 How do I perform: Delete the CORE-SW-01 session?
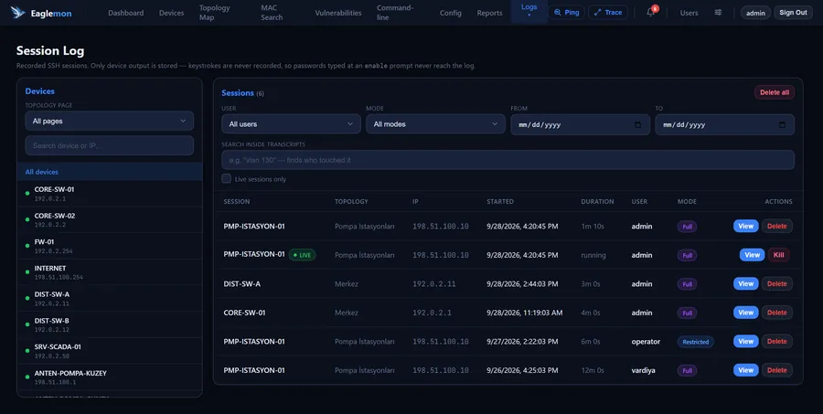[x=776, y=313]
